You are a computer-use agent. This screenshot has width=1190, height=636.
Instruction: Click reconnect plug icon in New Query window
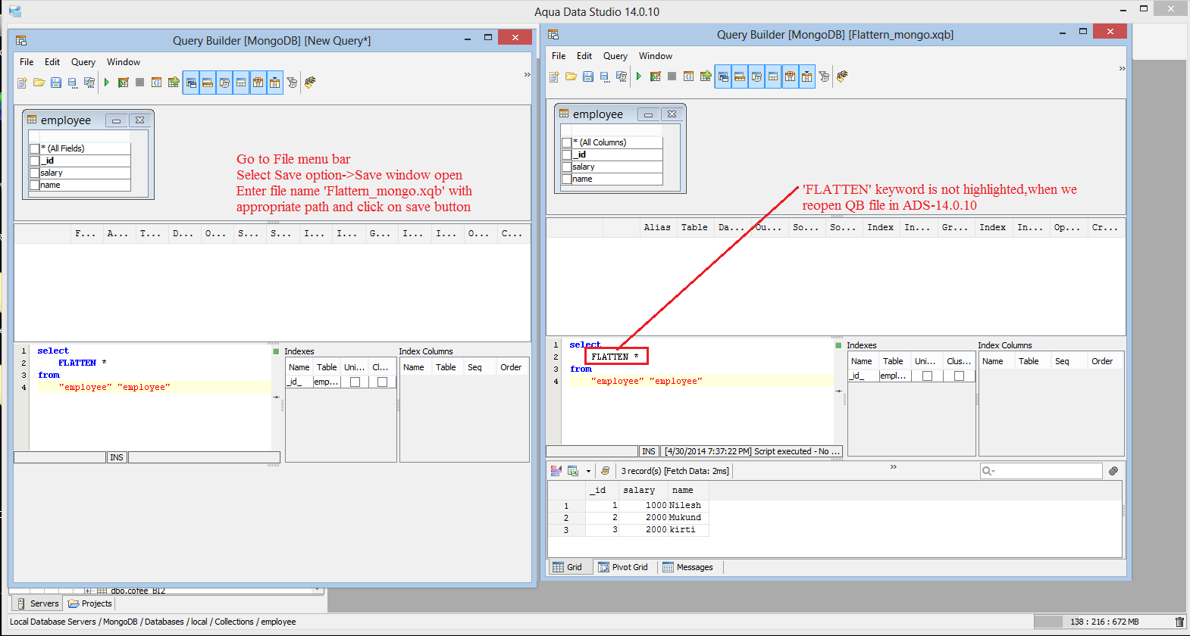pyautogui.click(x=310, y=83)
